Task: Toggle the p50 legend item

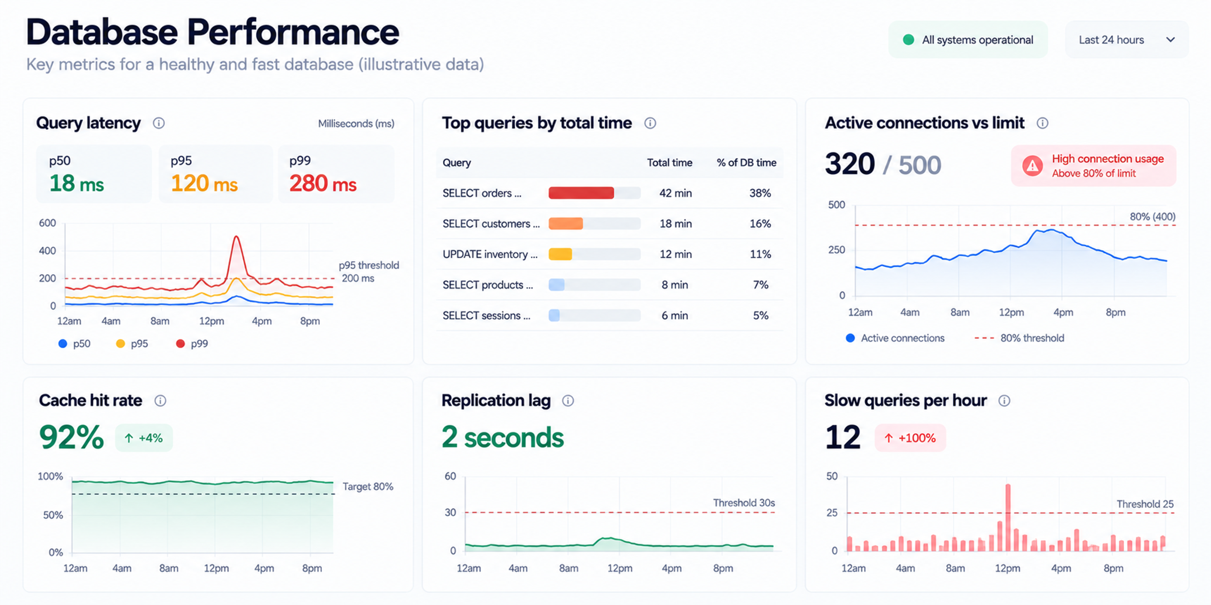Action: pos(74,344)
